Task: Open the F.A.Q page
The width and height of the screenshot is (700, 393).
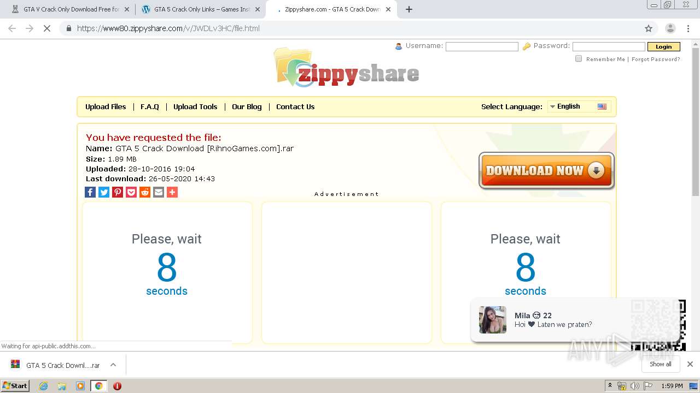Action: coord(150,107)
